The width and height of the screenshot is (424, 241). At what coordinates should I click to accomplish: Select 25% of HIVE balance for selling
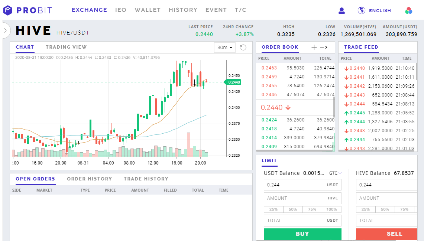point(366,209)
